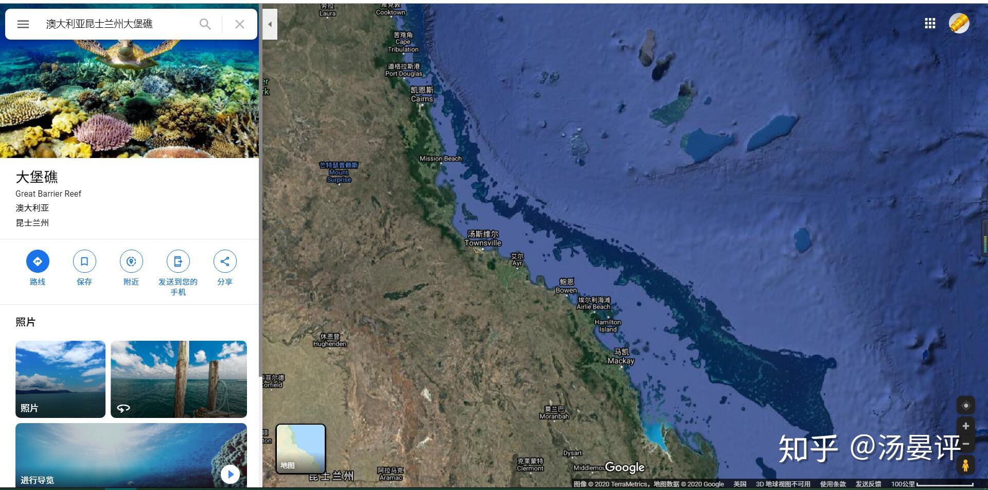Open 使用条款 terms link
988x490 pixels.
point(833,484)
